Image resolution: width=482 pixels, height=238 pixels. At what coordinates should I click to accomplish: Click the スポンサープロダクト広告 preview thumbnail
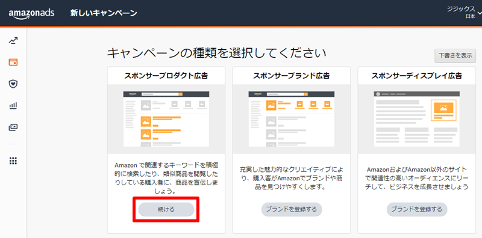click(x=166, y=119)
